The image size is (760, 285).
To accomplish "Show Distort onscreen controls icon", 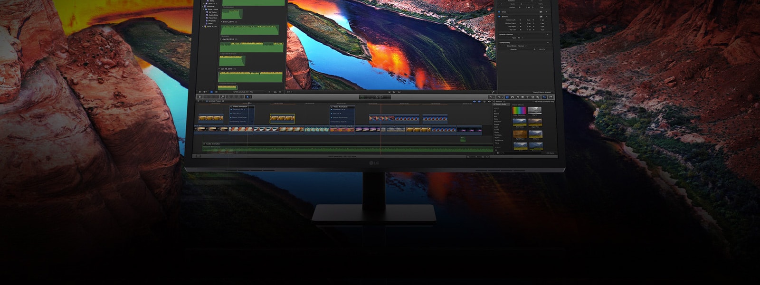I will [x=541, y=17].
